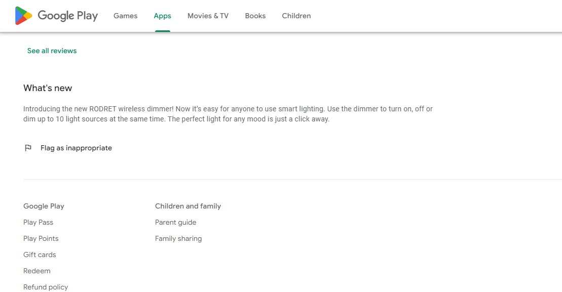This screenshot has width=562, height=292.
Task: Switch to Movies & TV tab
Action: point(208,16)
